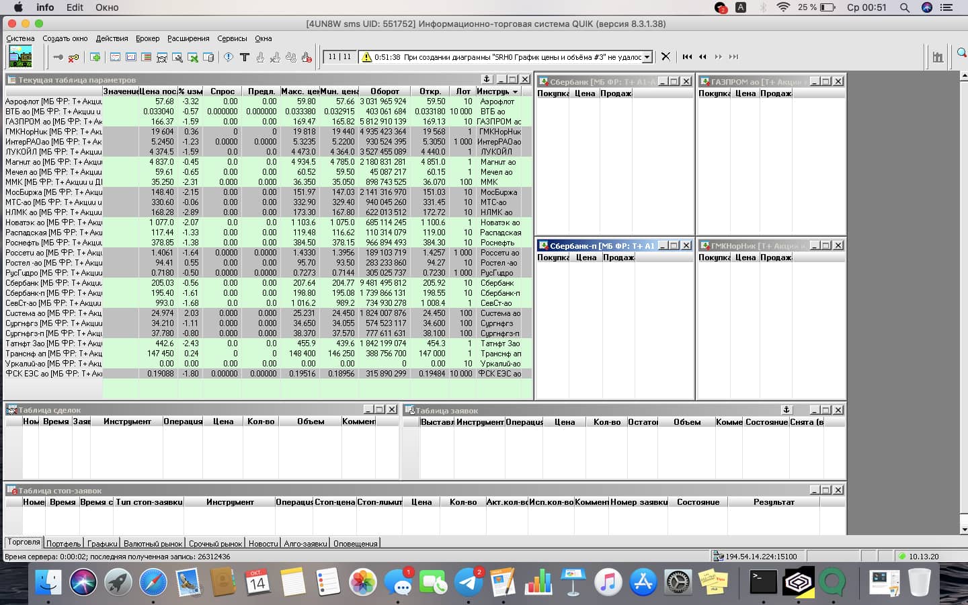
Task: Switch to the Валютный рынок tab
Action: pyautogui.click(x=153, y=543)
